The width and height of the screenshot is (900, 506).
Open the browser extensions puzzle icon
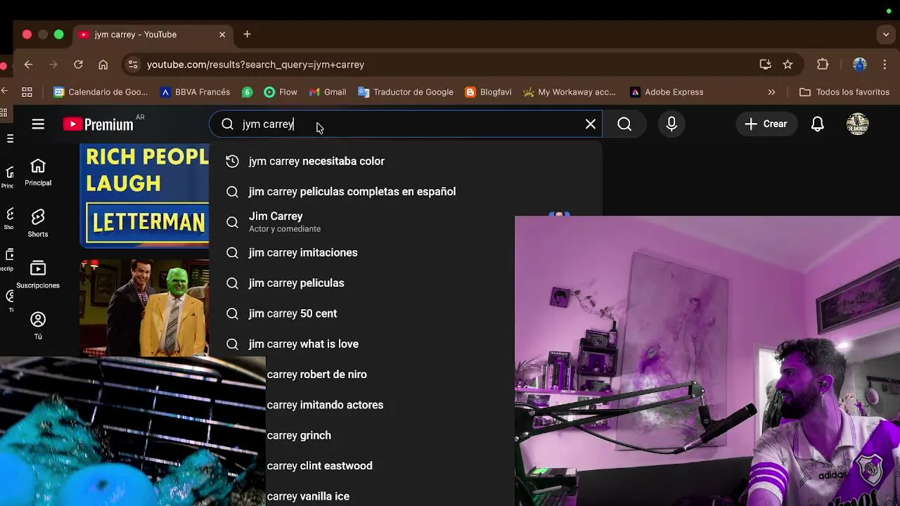tap(823, 65)
